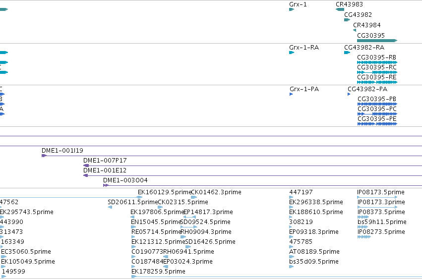Image resolution: width=422 pixels, height=279 pixels.
Task: Click feature CO190773
Action: point(133,257)
